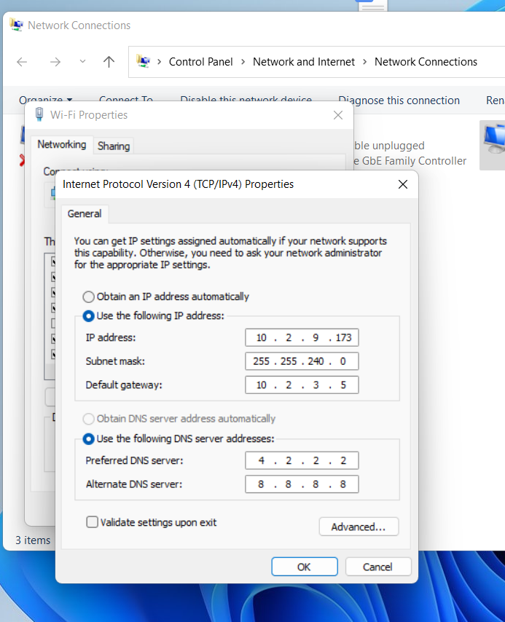Close the Wi-Fi Properties window

pos(338,115)
